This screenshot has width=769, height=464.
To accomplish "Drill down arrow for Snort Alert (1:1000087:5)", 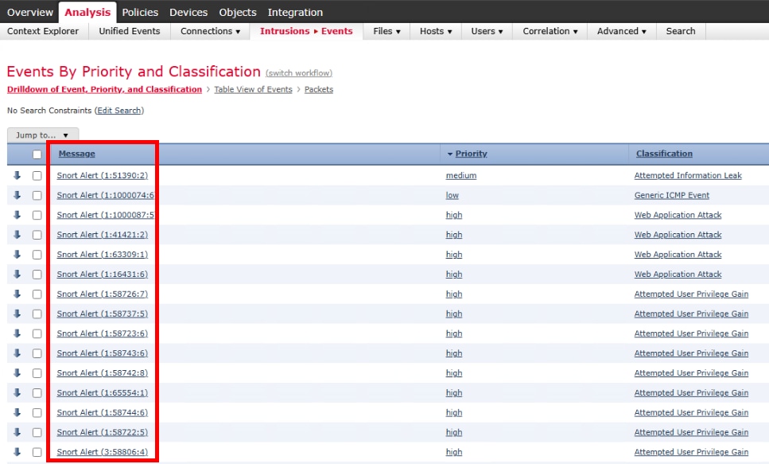I will 17,215.
